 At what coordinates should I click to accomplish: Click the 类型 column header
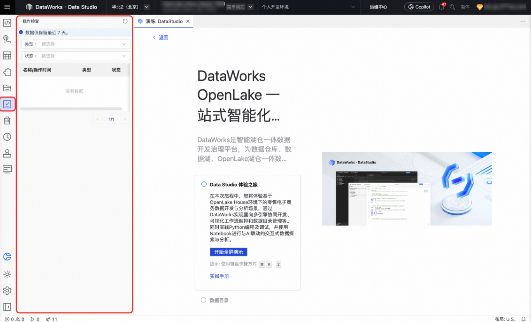[x=87, y=70]
